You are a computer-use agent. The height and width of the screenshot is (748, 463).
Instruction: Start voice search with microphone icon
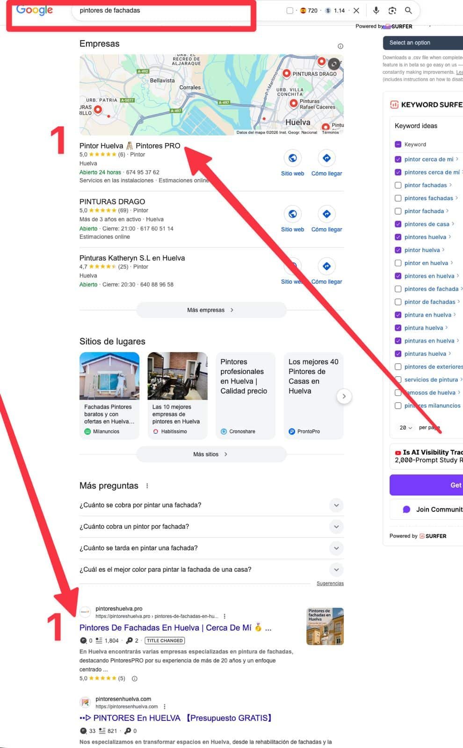pos(376,10)
